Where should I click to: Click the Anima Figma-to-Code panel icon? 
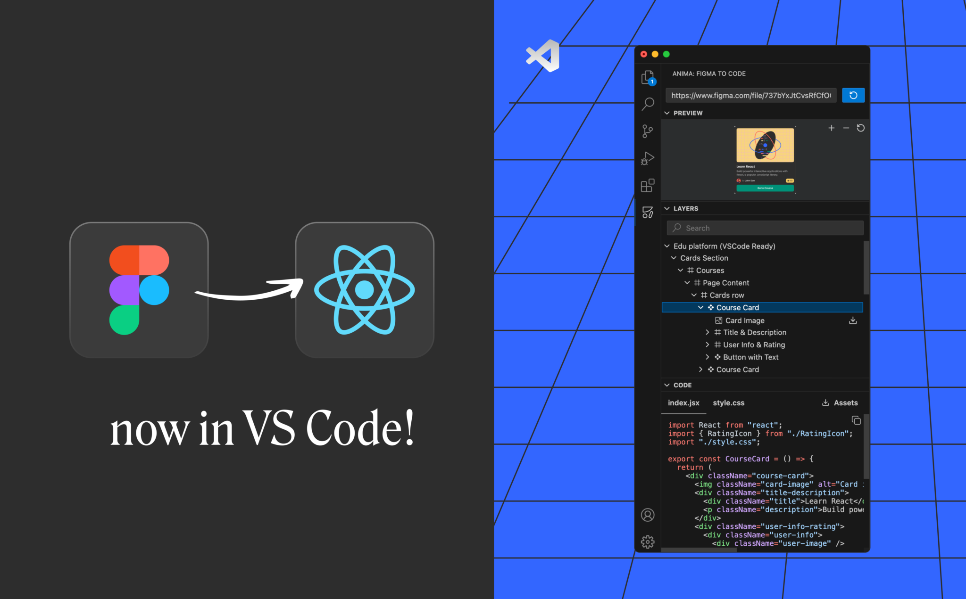tap(648, 212)
